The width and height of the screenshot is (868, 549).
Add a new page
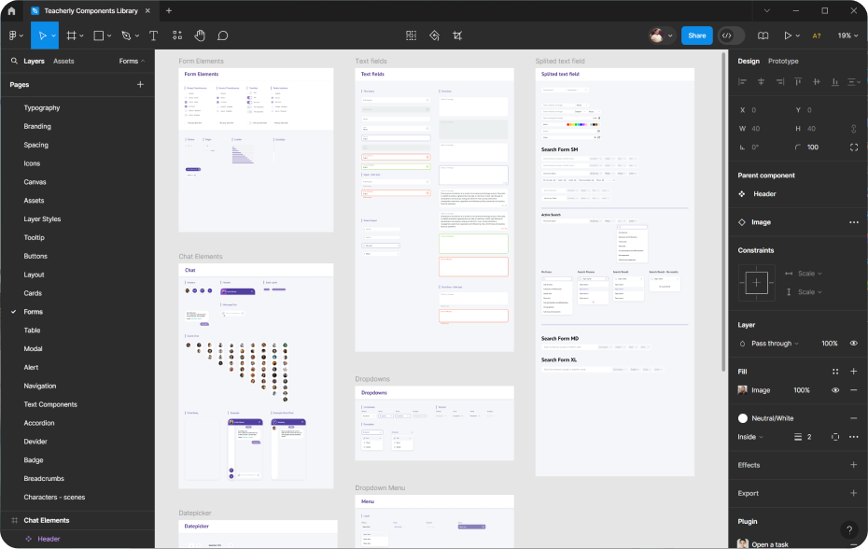140,84
